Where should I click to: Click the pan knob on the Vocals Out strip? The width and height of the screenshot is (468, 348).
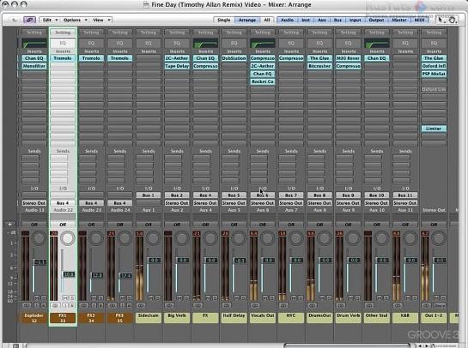pos(267,238)
